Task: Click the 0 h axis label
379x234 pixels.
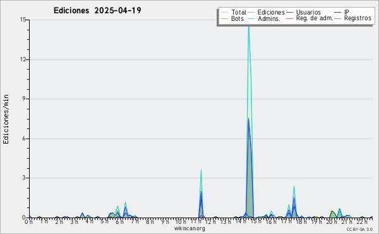Action: 28,221
